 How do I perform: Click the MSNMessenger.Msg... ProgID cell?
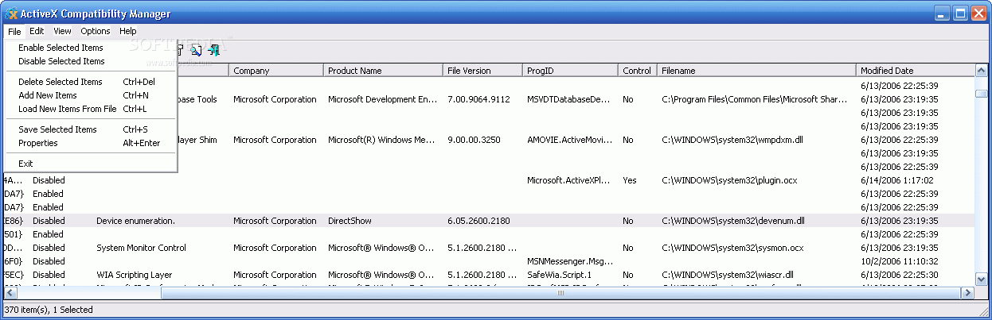pyautogui.click(x=568, y=261)
